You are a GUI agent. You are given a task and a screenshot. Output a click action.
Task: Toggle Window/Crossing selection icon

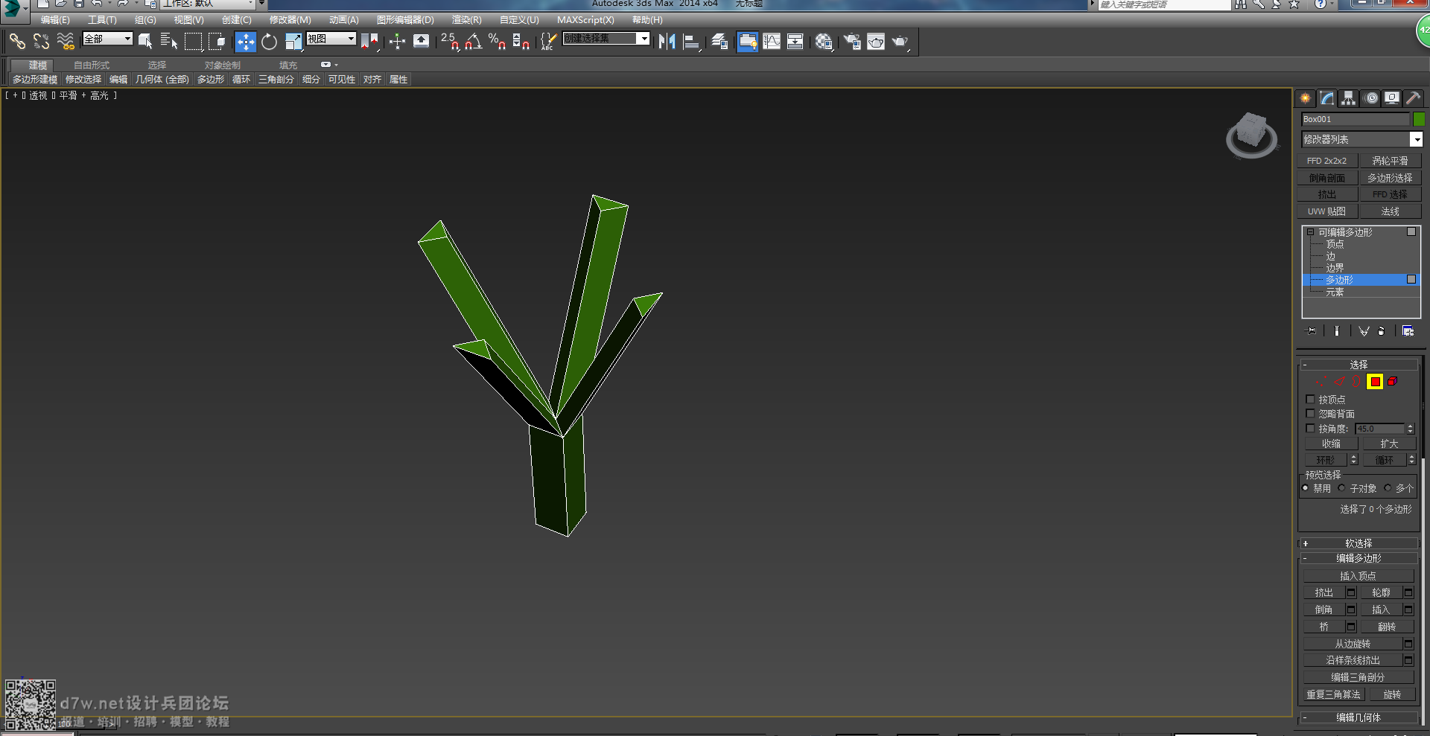[217, 42]
